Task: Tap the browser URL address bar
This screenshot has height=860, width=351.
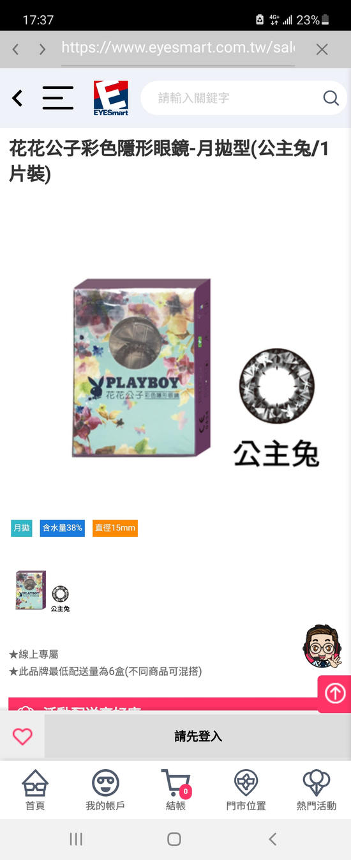Action: tap(178, 48)
